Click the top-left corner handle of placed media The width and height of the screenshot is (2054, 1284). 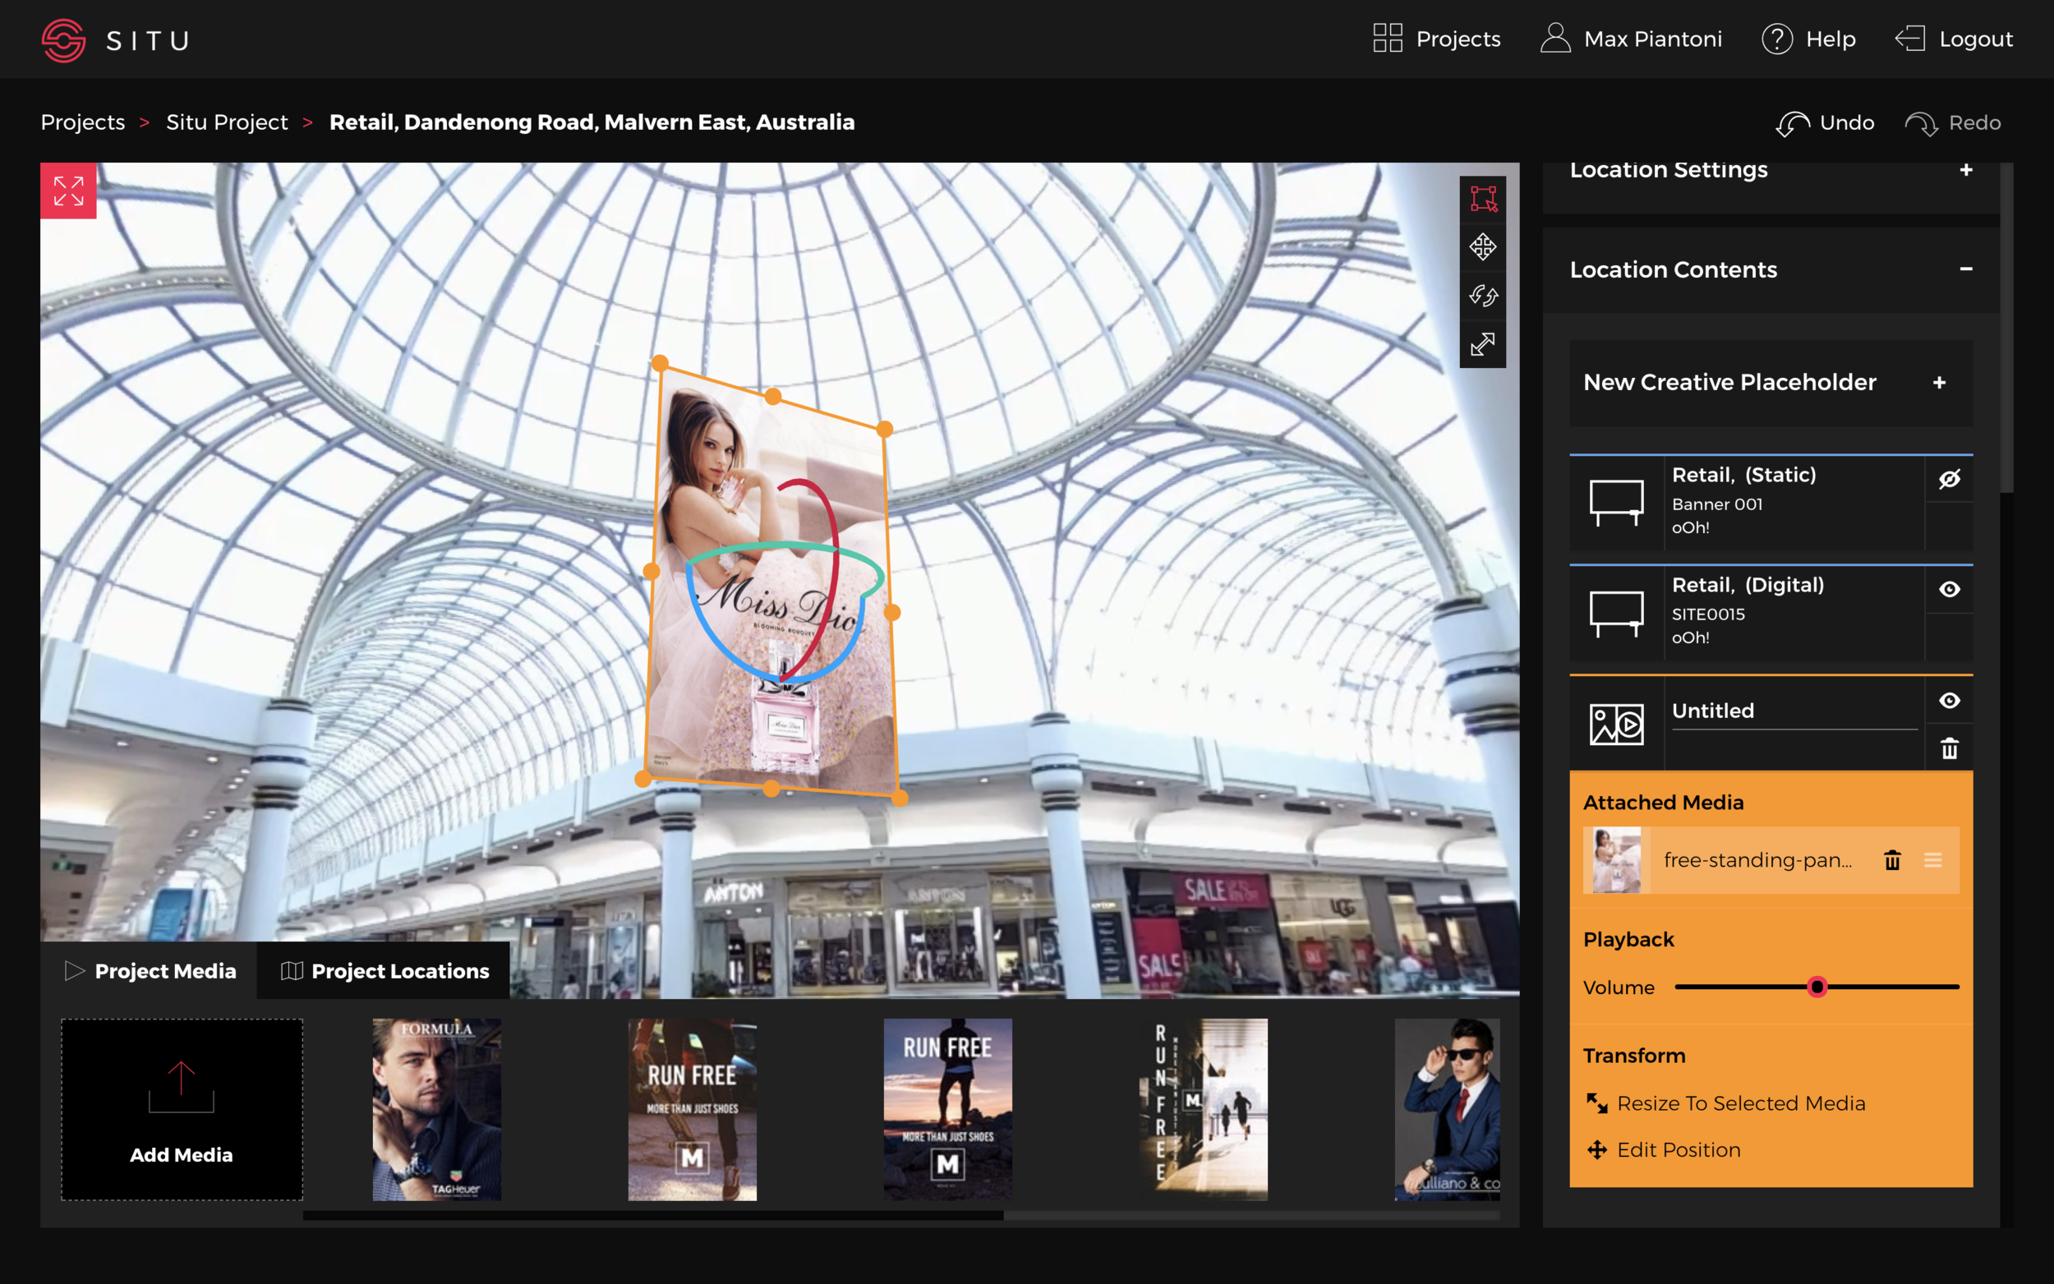[660, 363]
